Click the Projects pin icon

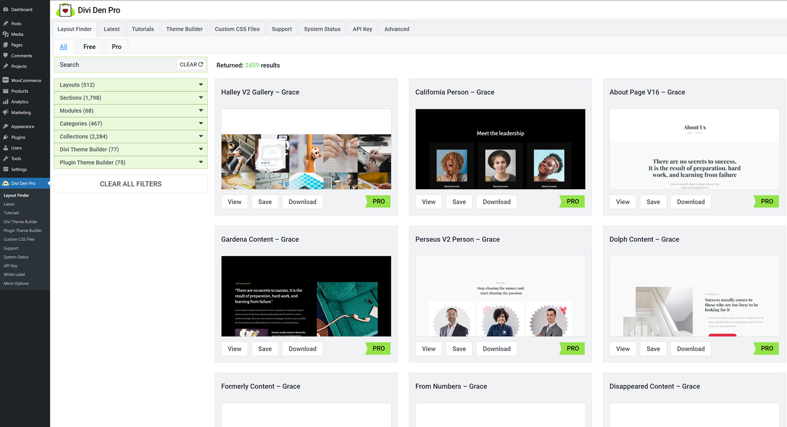click(6, 66)
